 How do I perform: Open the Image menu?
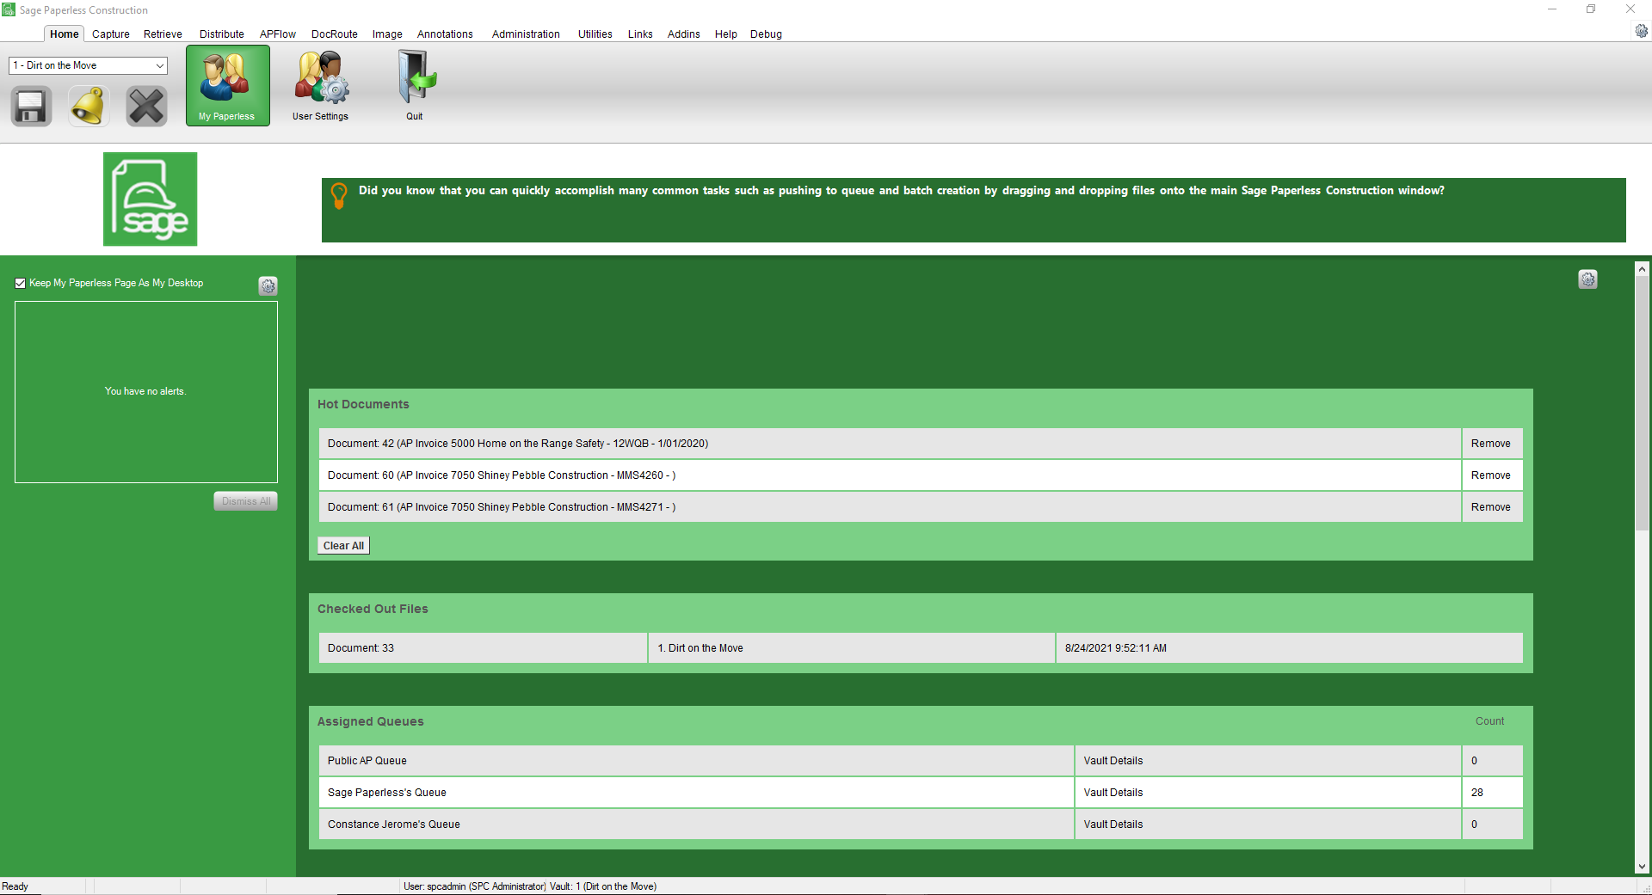tap(387, 34)
